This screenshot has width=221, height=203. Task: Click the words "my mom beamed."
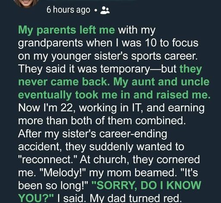(x=133, y=173)
